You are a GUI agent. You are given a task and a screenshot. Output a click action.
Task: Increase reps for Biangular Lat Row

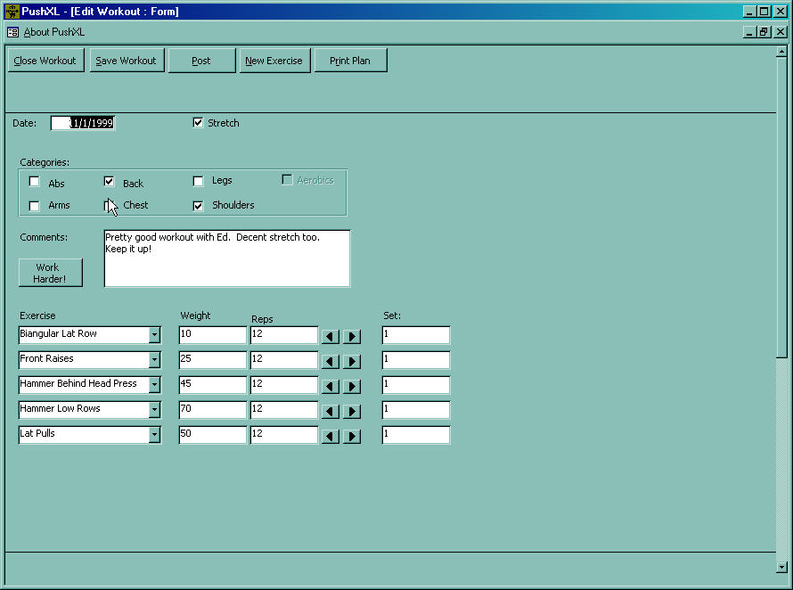(x=352, y=337)
